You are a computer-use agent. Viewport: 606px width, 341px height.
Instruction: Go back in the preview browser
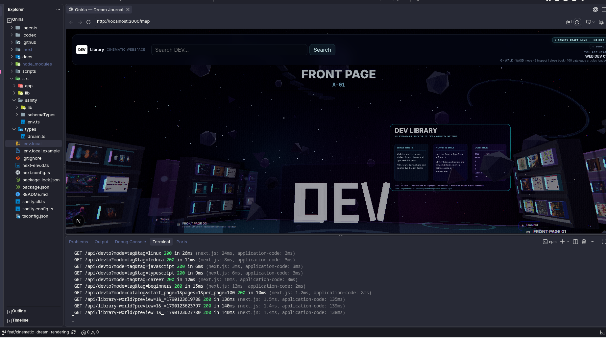tap(71, 22)
